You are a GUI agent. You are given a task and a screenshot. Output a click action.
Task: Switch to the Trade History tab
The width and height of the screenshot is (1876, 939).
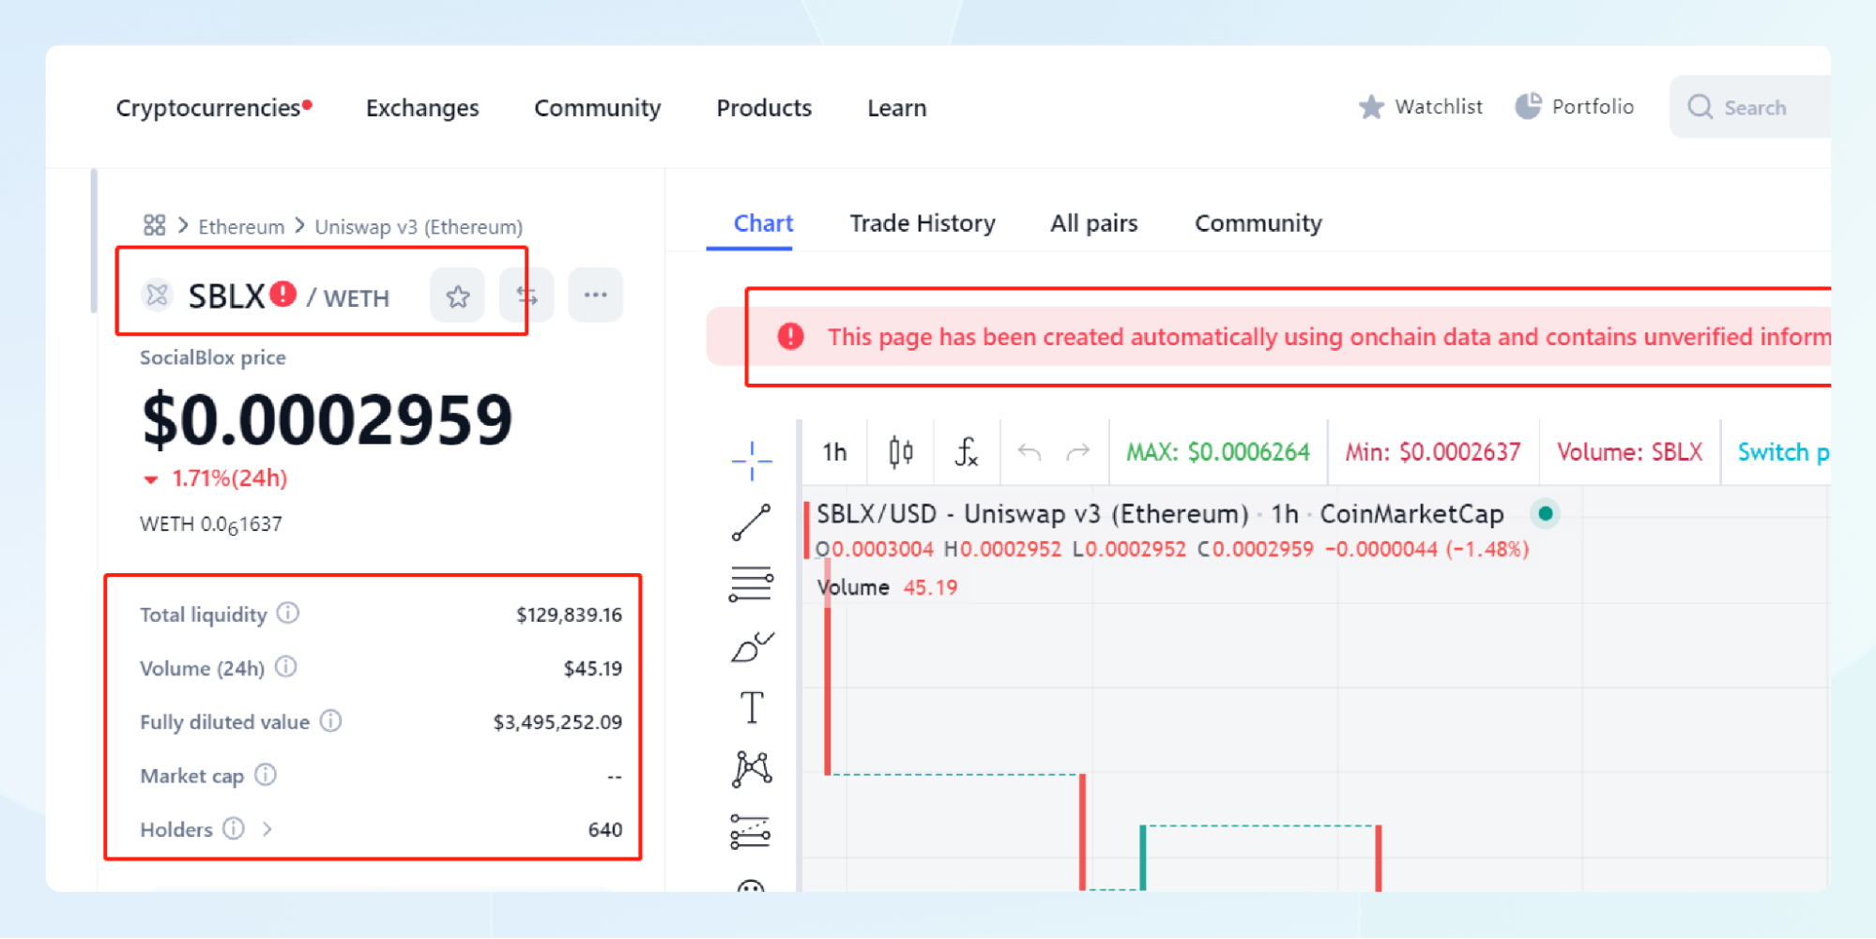[923, 223]
